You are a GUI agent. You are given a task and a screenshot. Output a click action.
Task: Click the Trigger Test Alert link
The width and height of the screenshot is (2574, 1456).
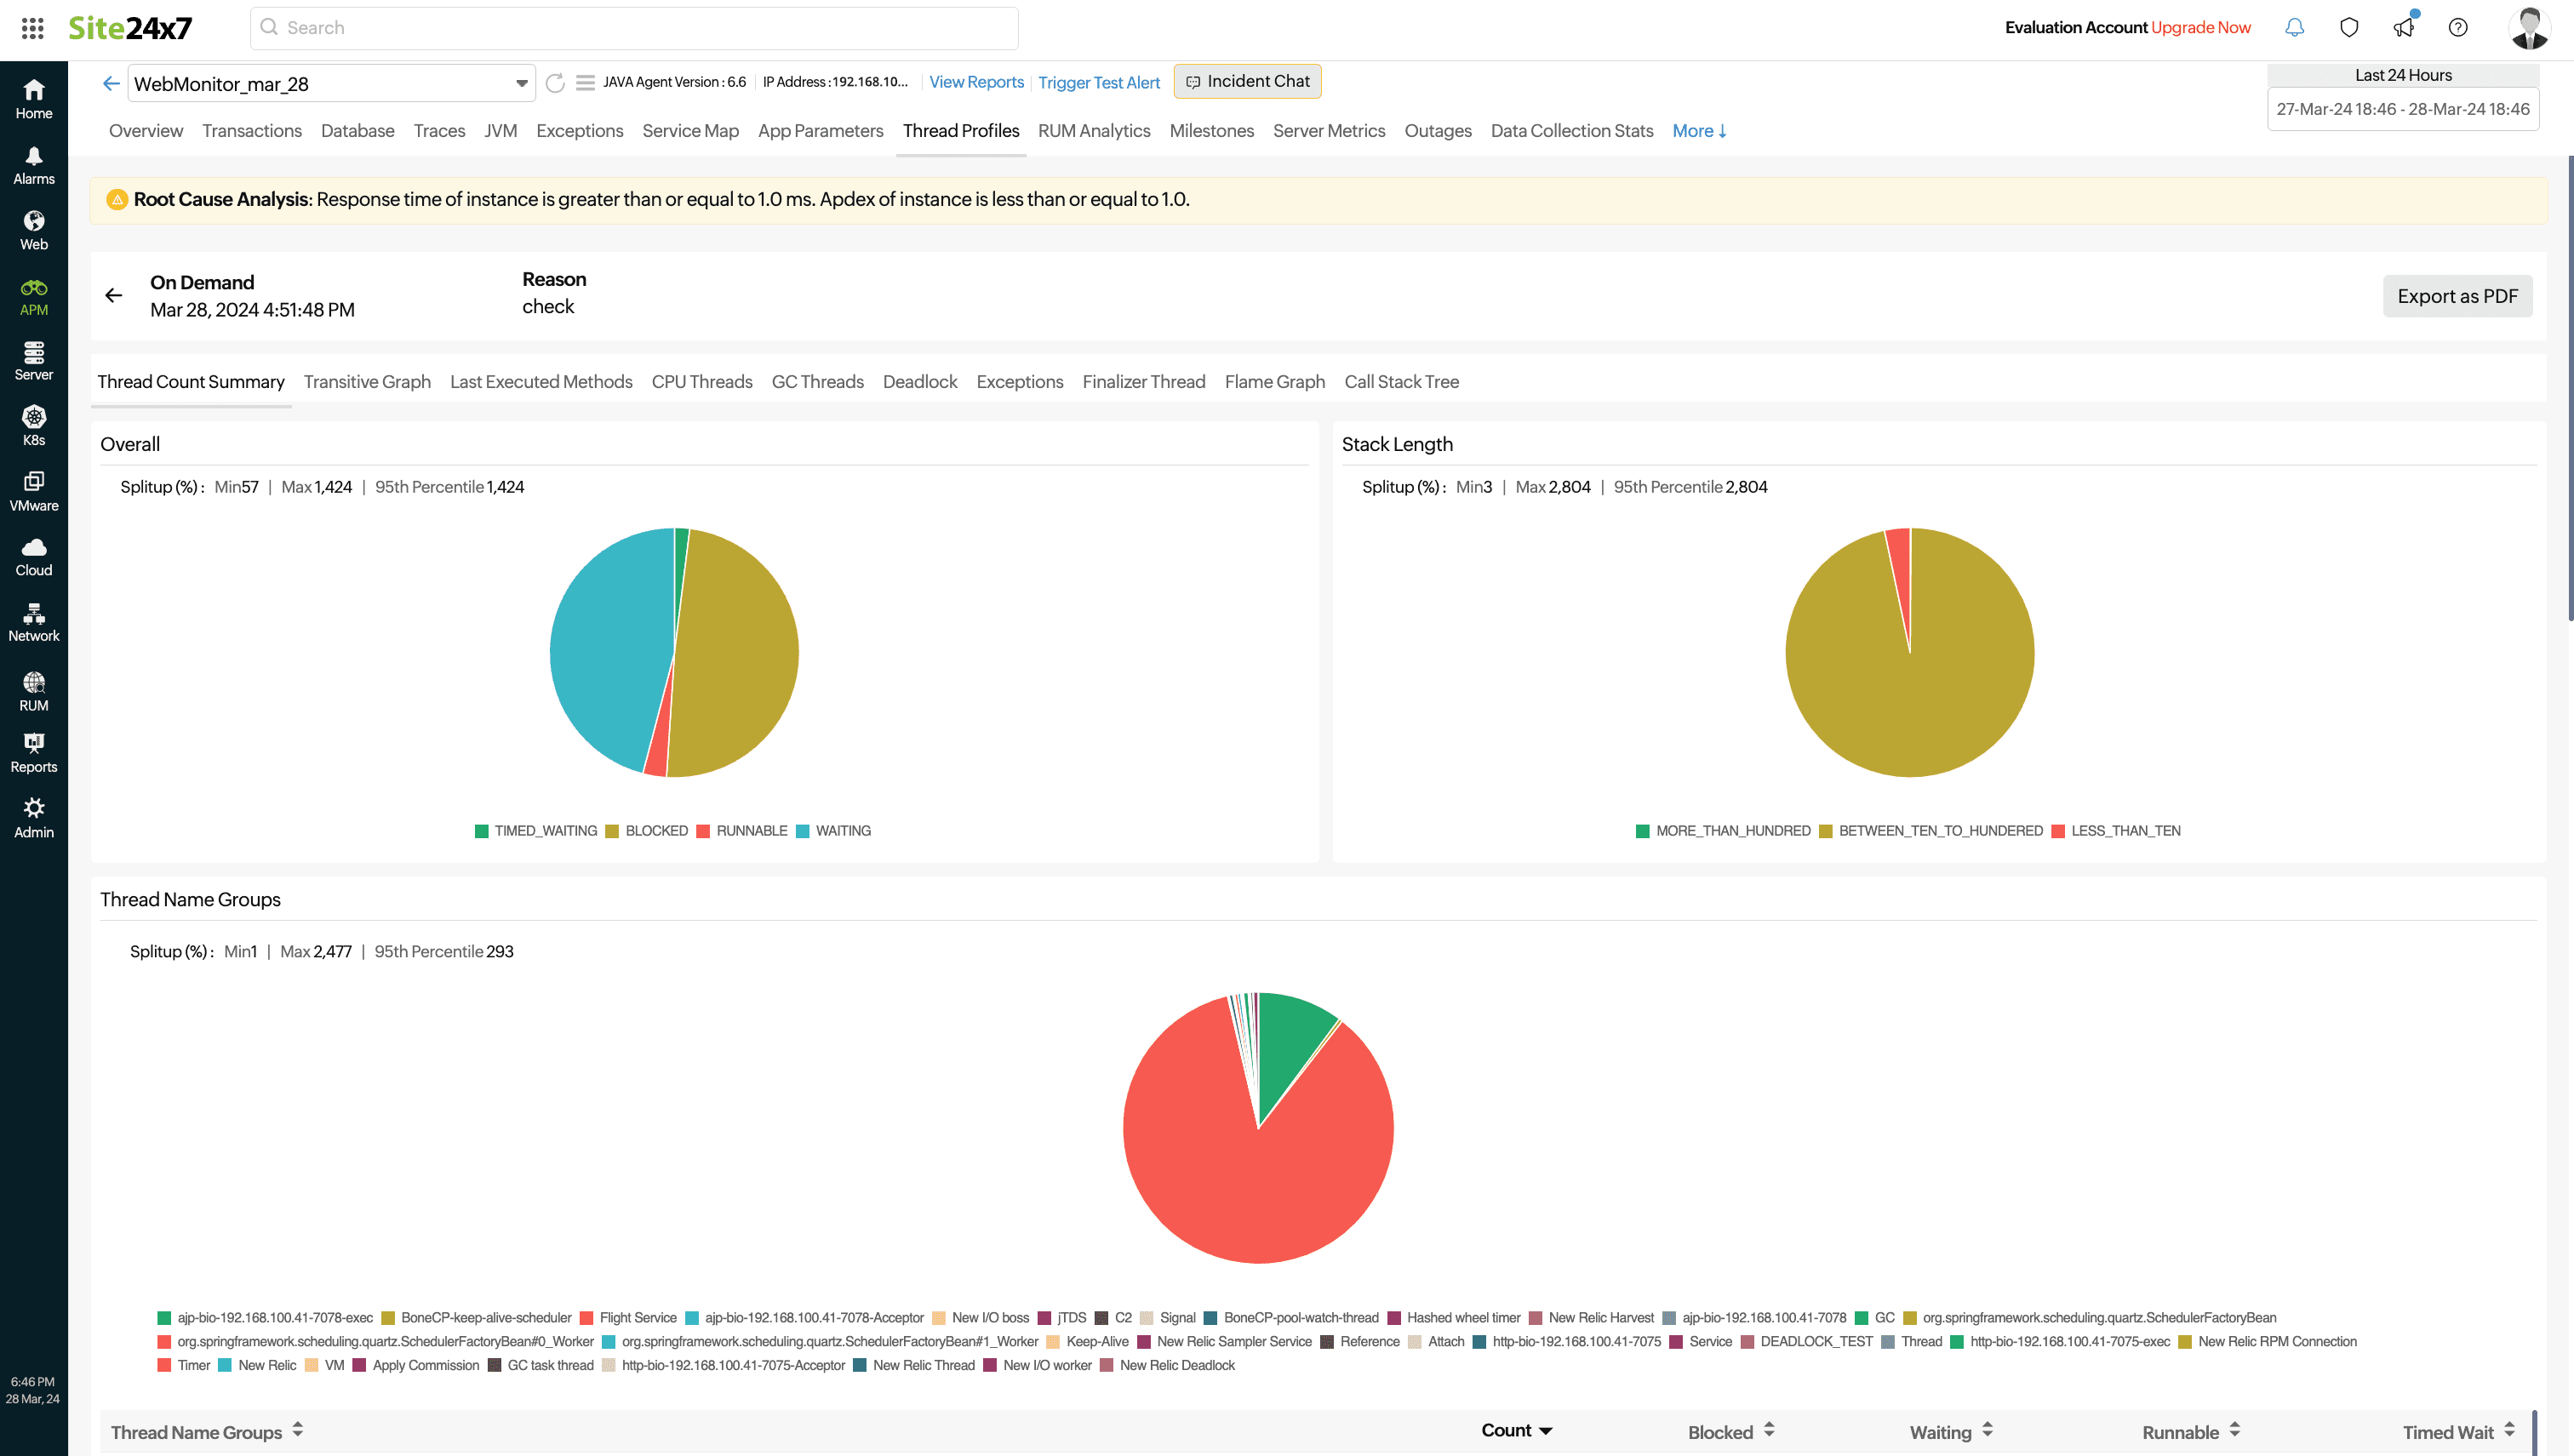[1098, 83]
